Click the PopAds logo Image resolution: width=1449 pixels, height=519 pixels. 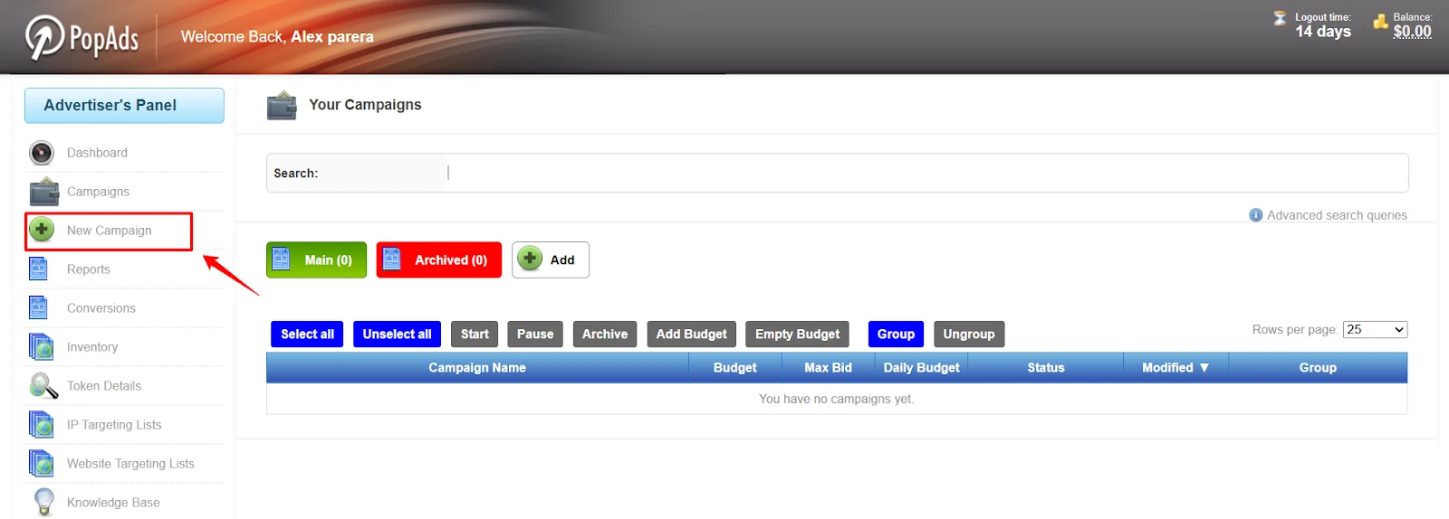coord(82,38)
